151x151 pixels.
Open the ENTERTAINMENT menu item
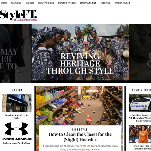click(x=88, y=3)
